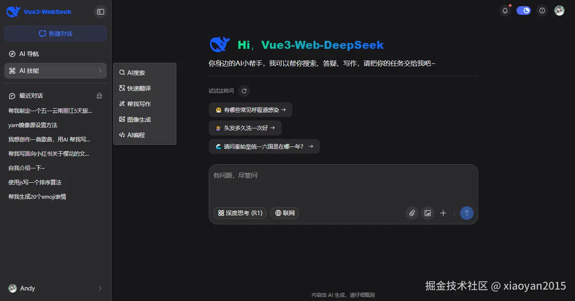Click the 头发多久洗一次好 suggestion
The image size is (575, 301).
click(245, 128)
